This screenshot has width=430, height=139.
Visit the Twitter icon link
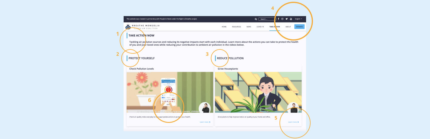(x=286, y=19)
